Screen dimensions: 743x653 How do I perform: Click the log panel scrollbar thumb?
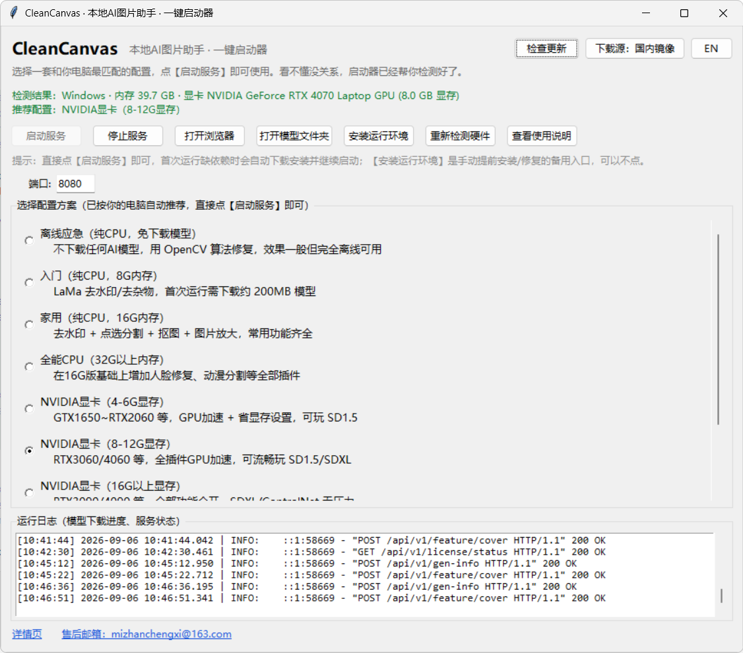tap(721, 596)
